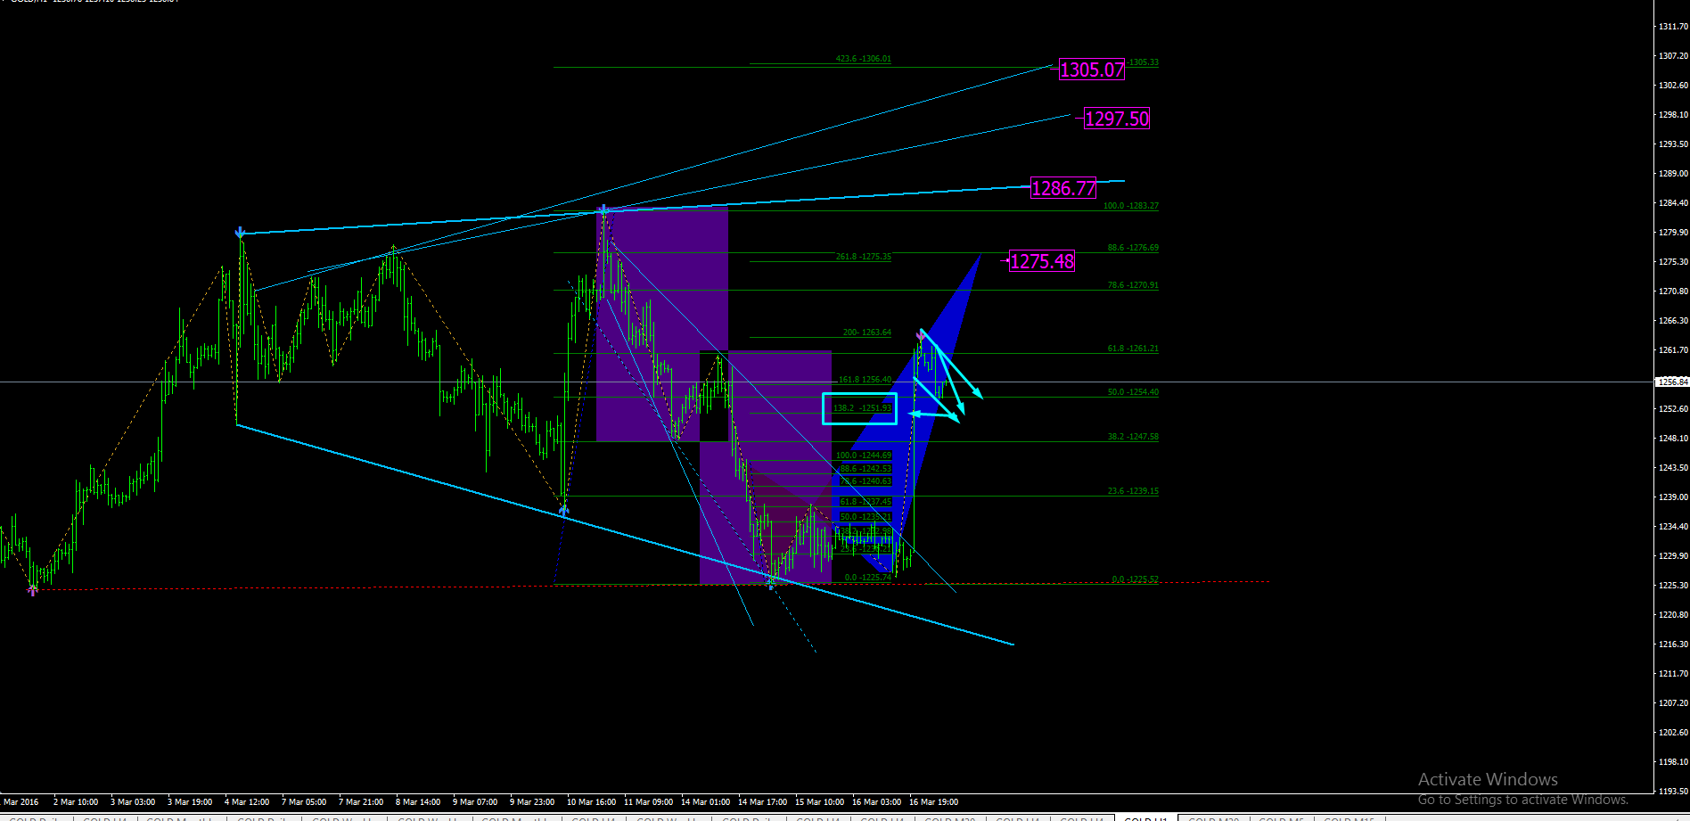Click the 2 Mar 10:00 time label
The image size is (1690, 821).
[x=76, y=802]
